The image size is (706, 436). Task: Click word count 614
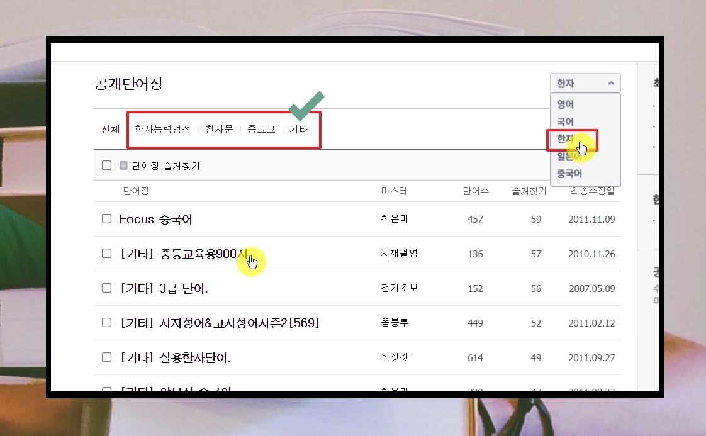pos(475,358)
